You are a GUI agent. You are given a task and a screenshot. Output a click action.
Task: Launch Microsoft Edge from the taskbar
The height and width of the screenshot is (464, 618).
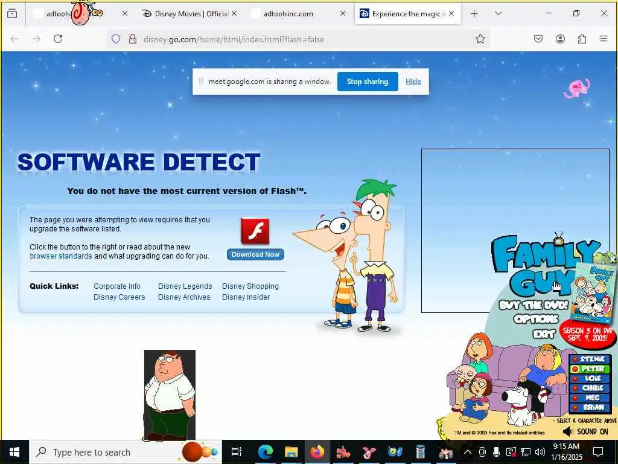pyautogui.click(x=266, y=452)
